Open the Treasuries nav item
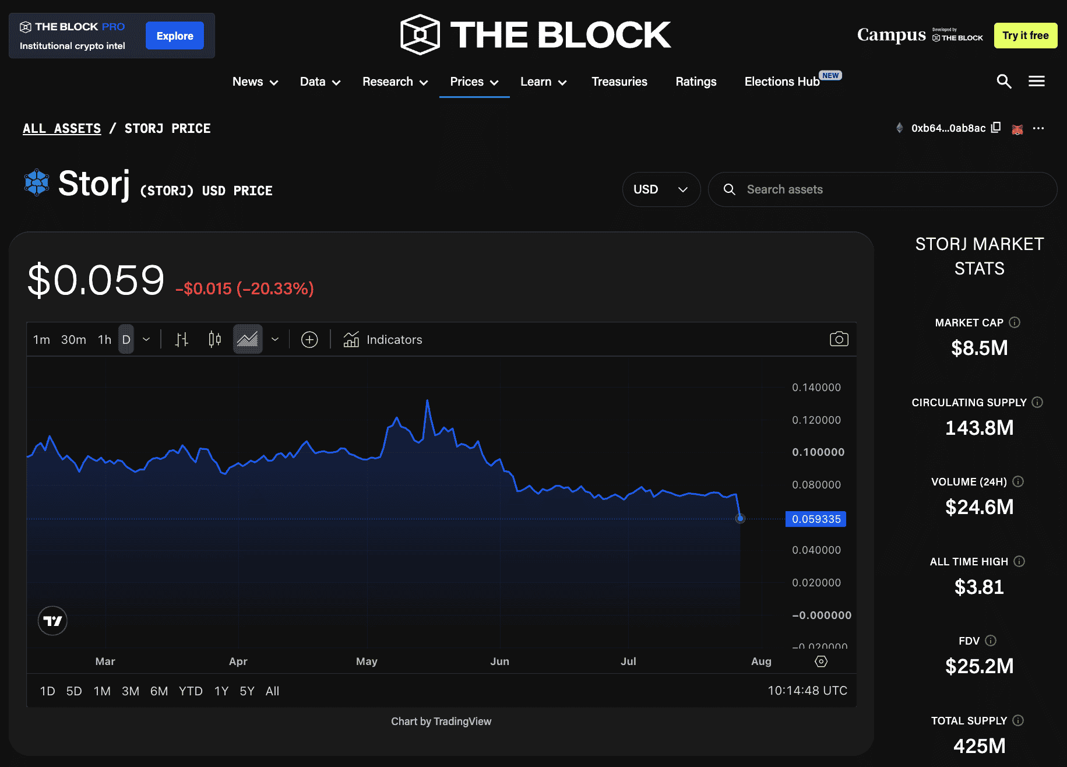The image size is (1067, 767). (x=619, y=82)
